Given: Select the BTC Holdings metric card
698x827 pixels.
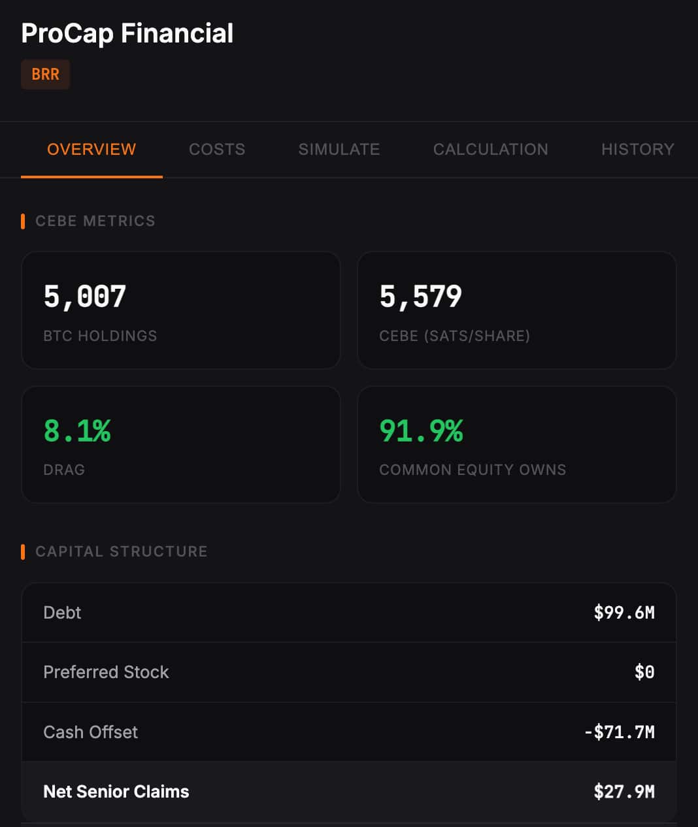Looking at the screenshot, I should (181, 310).
